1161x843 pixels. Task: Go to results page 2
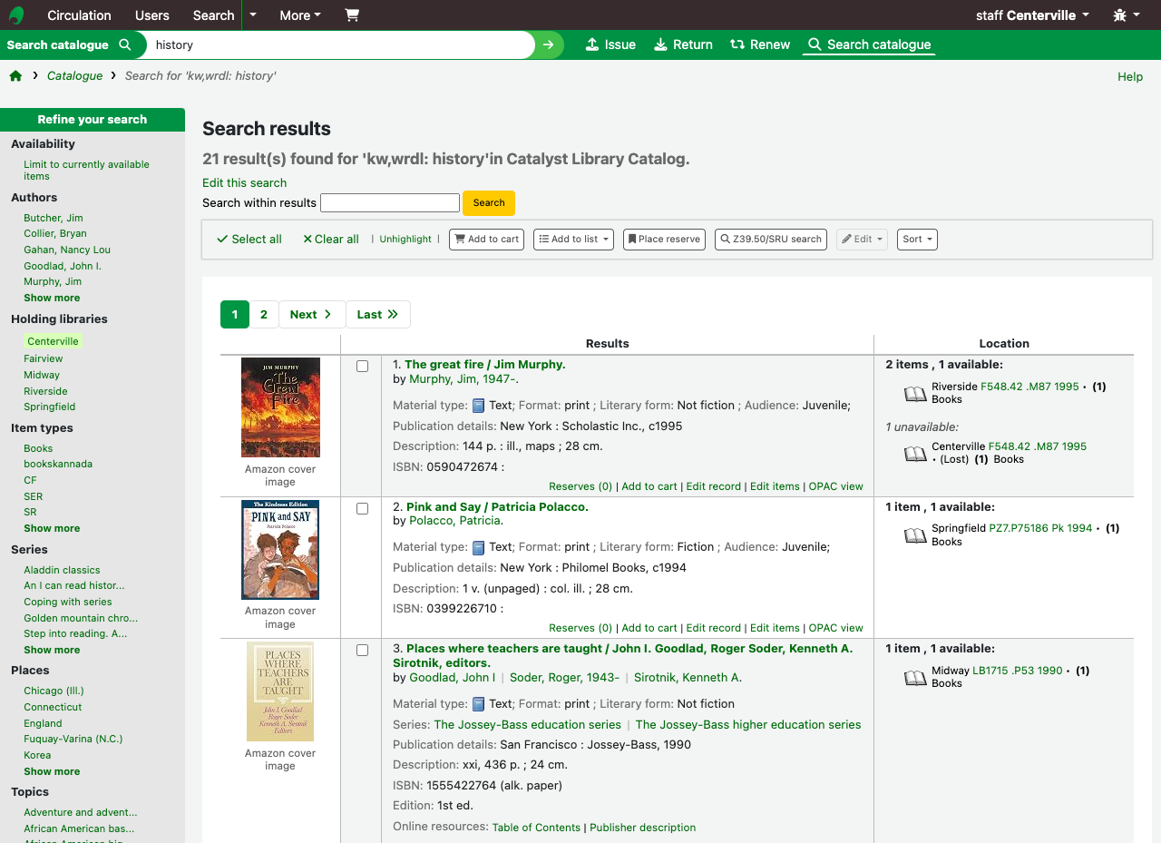tap(264, 315)
